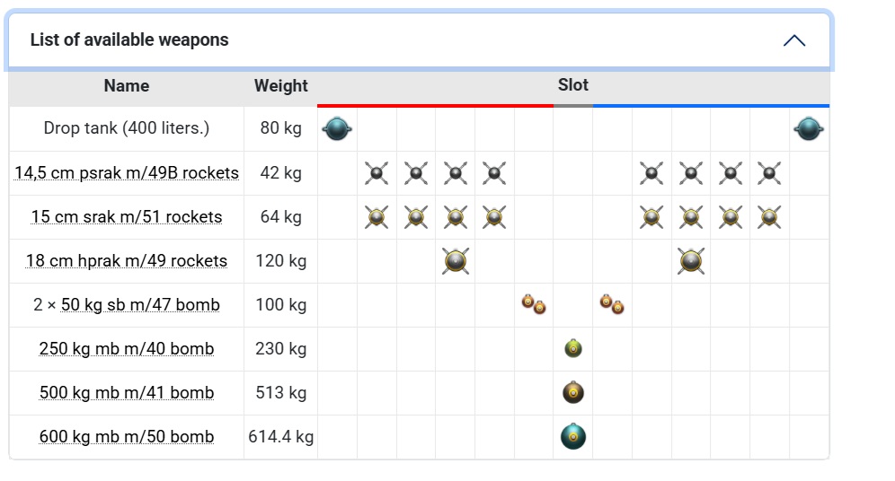
Task: Select the 250 kg bomb slot icon
Action: [573, 348]
